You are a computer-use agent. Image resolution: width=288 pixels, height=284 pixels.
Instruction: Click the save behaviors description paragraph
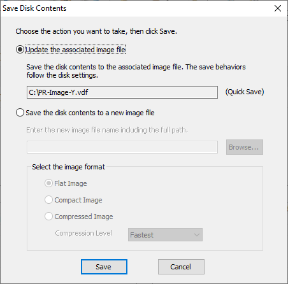(x=136, y=71)
